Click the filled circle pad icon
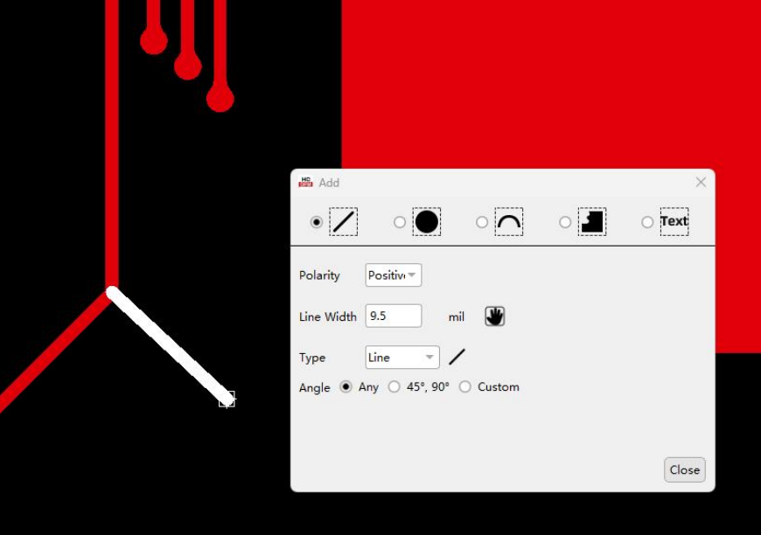The height and width of the screenshot is (535, 761). (426, 222)
